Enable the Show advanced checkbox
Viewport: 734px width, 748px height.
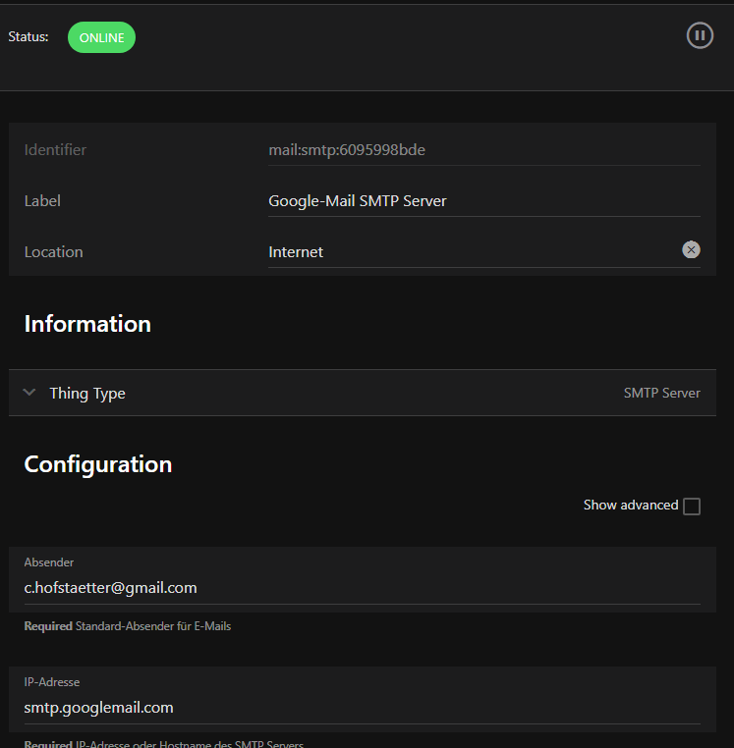[x=692, y=507]
